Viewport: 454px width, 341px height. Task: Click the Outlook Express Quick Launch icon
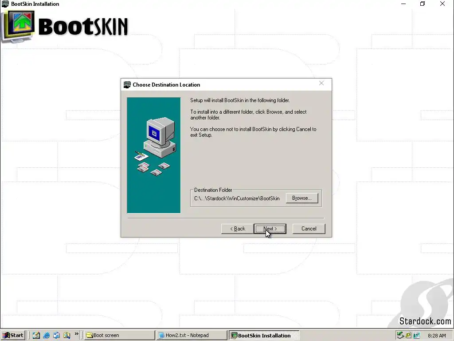[x=56, y=335]
